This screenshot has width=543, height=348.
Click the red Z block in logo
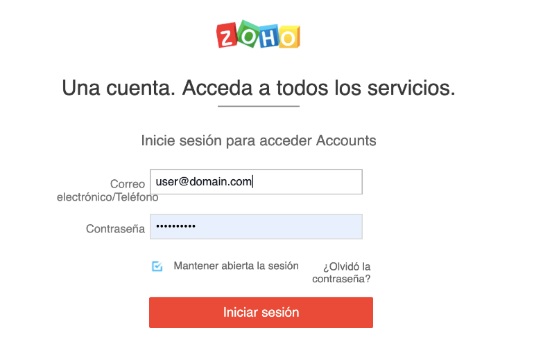coord(227,37)
